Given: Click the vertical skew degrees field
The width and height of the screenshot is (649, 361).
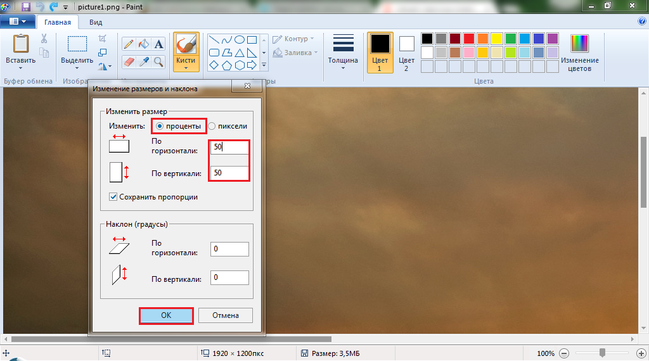Looking at the screenshot, I should tap(229, 277).
